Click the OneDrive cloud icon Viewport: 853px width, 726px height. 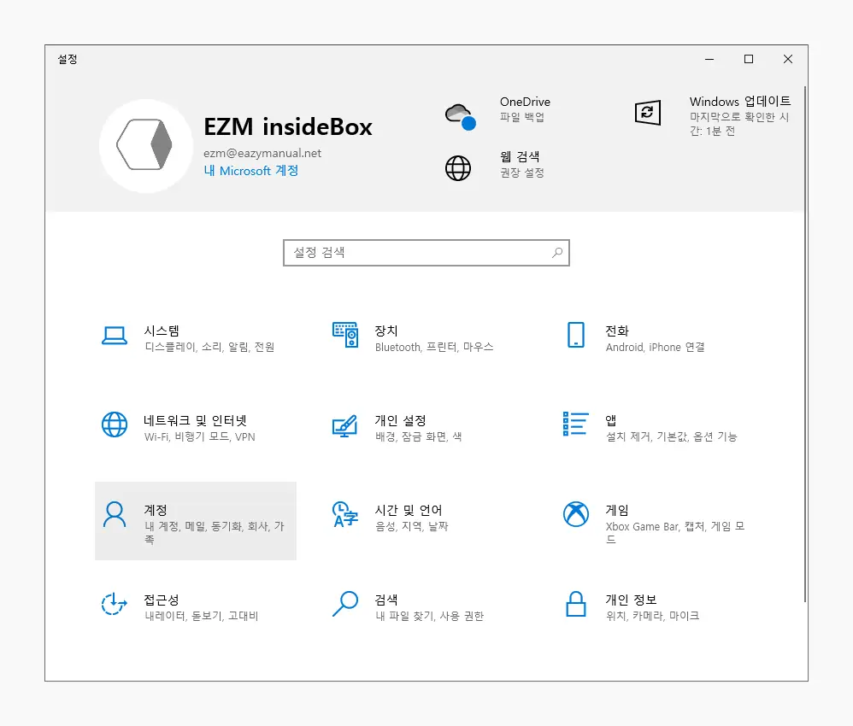459,114
